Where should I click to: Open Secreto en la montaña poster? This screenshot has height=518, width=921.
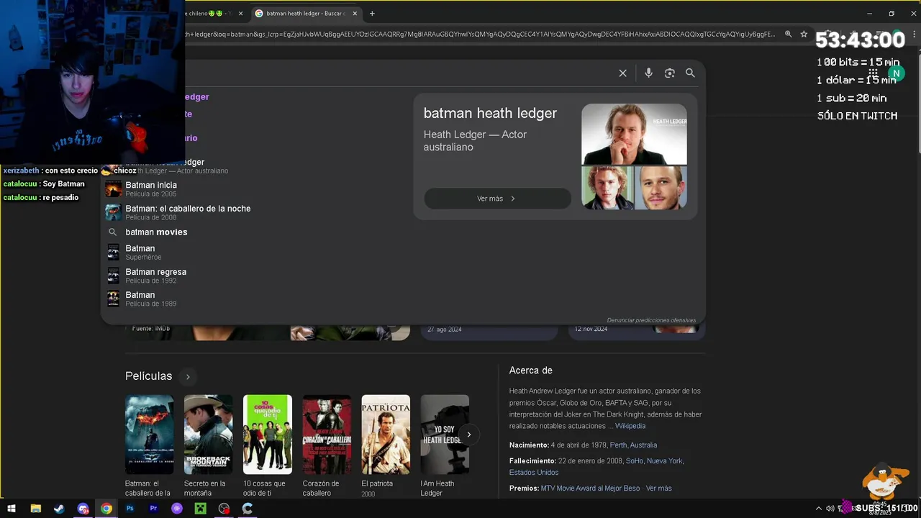pos(208,435)
